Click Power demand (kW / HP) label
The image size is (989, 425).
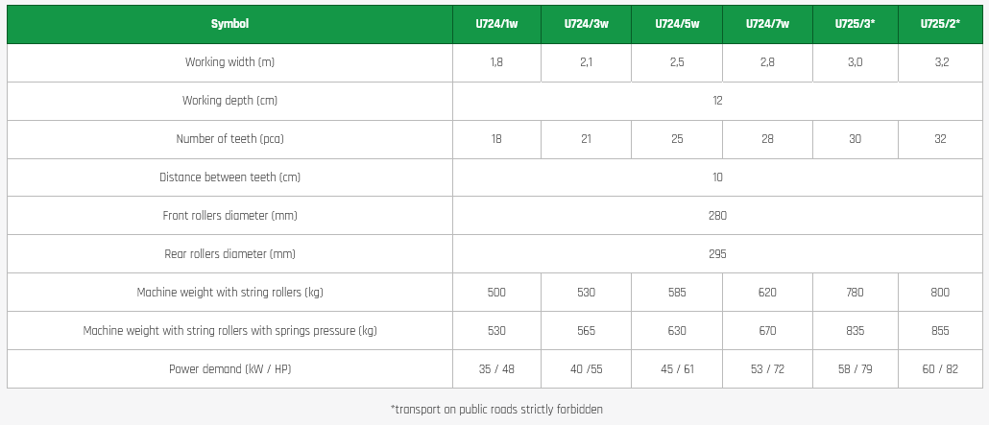[x=229, y=369]
